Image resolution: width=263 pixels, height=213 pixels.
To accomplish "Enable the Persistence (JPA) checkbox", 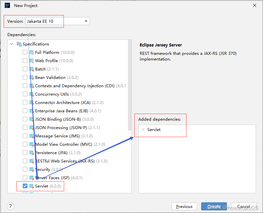I will click(25, 152).
